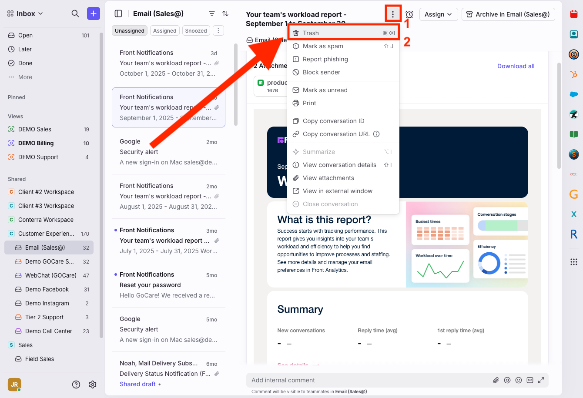Open settings gear in bottom sidebar
This screenshot has width=583, height=398.
tap(93, 384)
